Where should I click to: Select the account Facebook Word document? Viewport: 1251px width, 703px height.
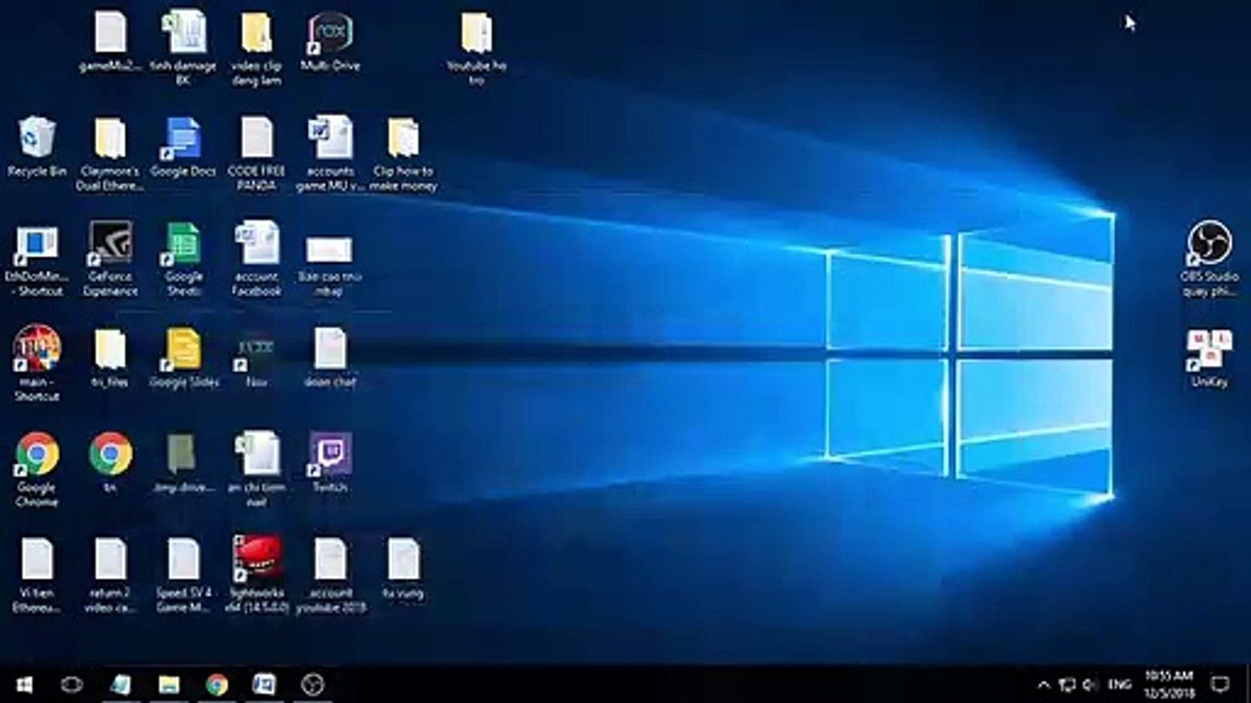(x=257, y=243)
